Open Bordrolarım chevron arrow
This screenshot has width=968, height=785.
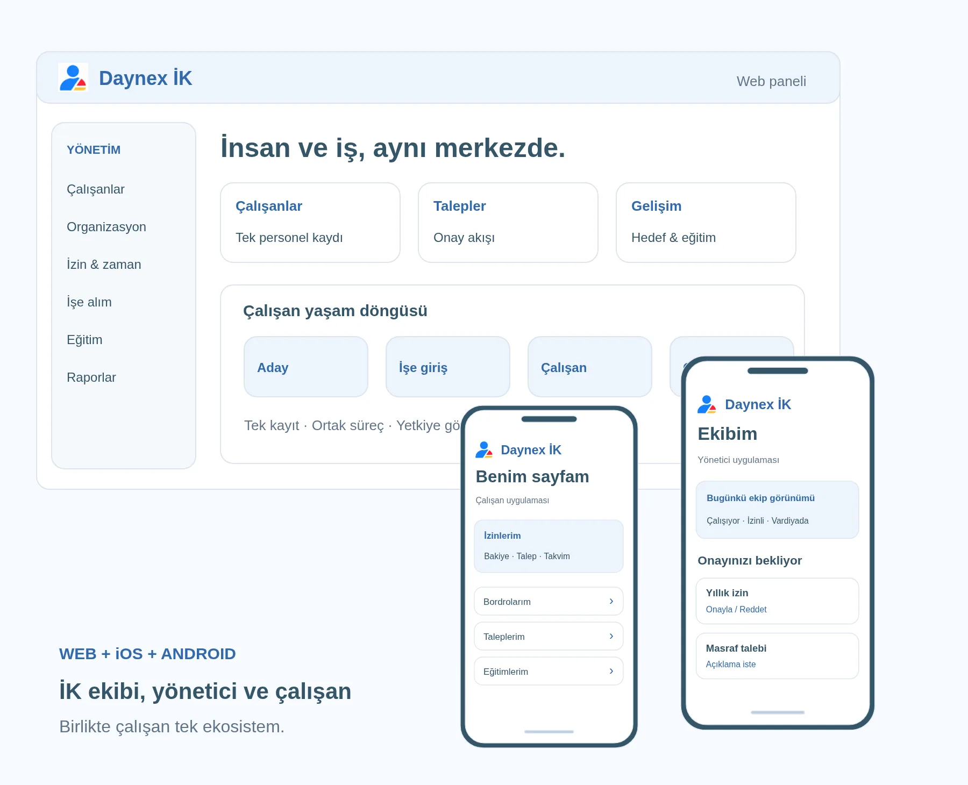point(611,601)
